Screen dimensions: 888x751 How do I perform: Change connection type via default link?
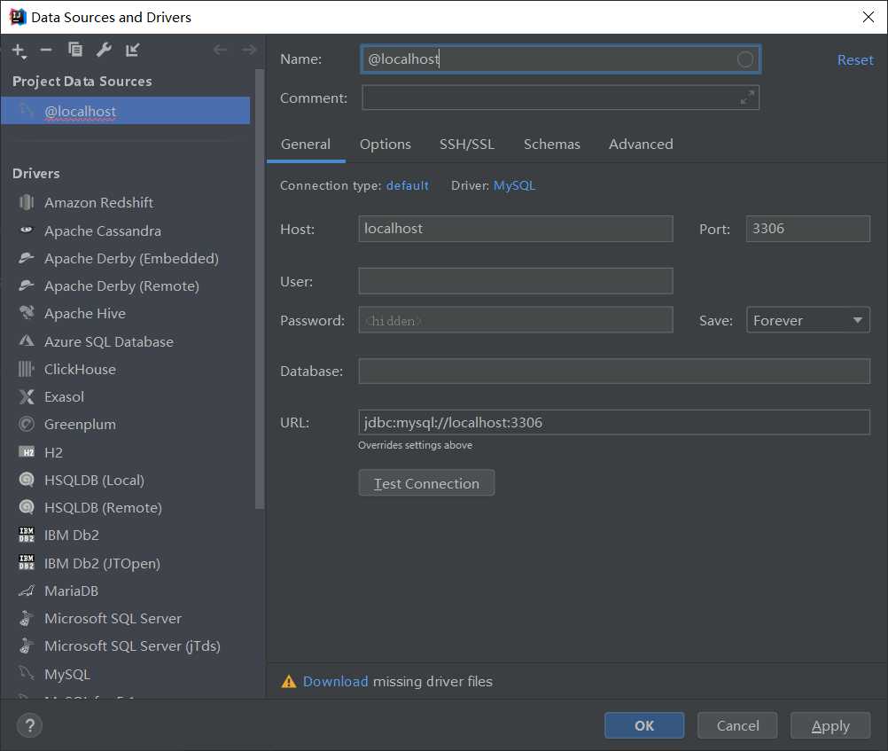[407, 185]
